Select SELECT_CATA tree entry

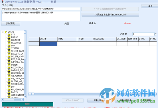17,51
